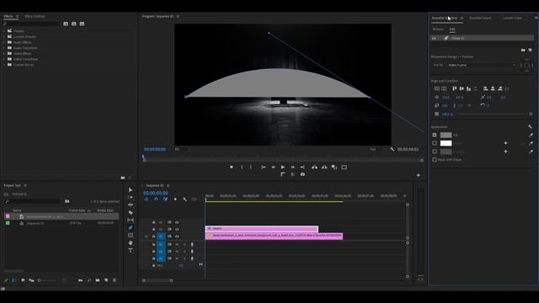Expand Video Transitions folder
Image resolution: width=539 pixels, height=303 pixels.
[x=3, y=59]
